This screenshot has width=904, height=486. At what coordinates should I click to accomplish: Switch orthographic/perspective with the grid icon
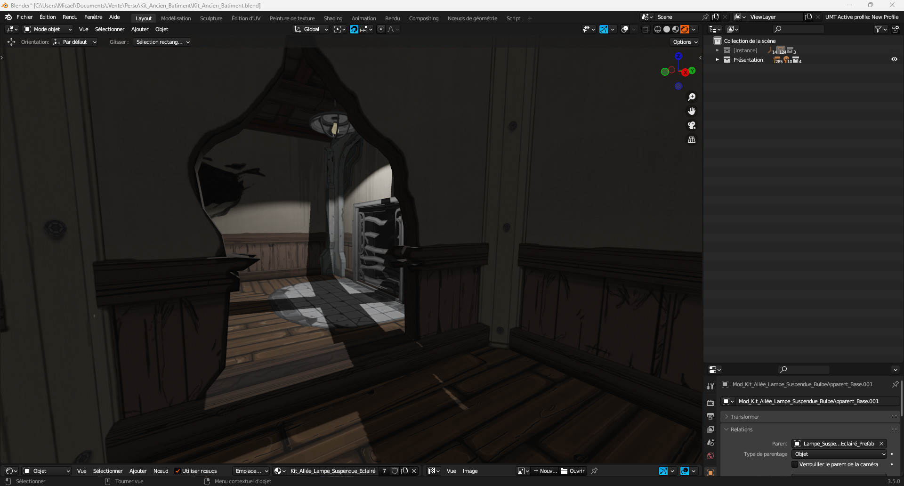(692, 140)
